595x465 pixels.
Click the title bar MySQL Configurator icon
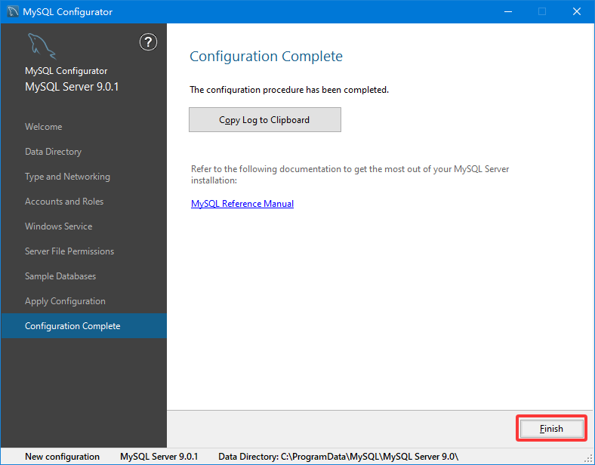pos(13,11)
